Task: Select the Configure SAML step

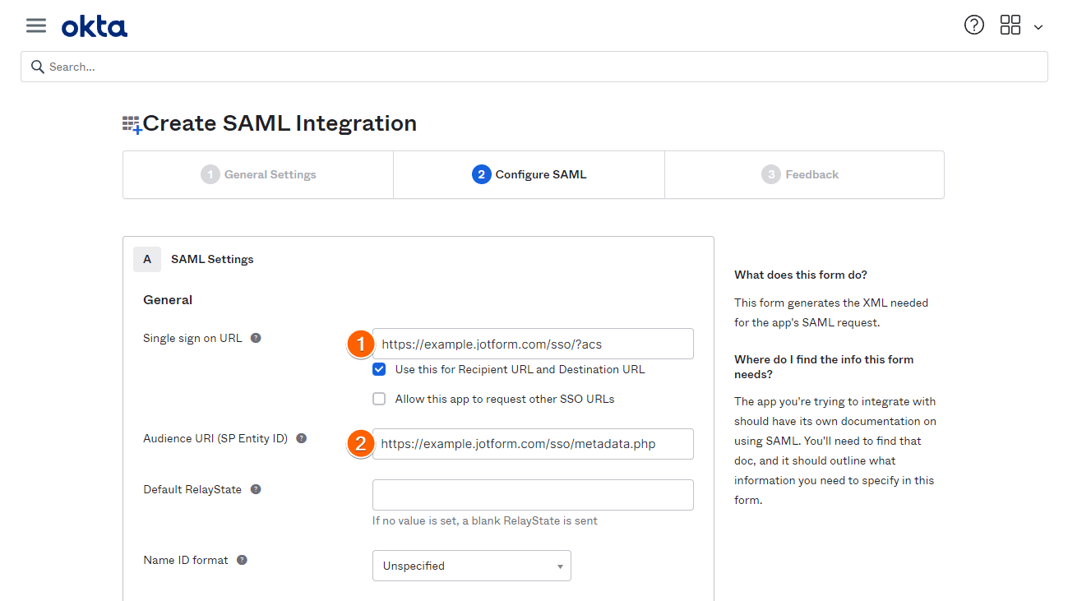Action: click(x=529, y=174)
